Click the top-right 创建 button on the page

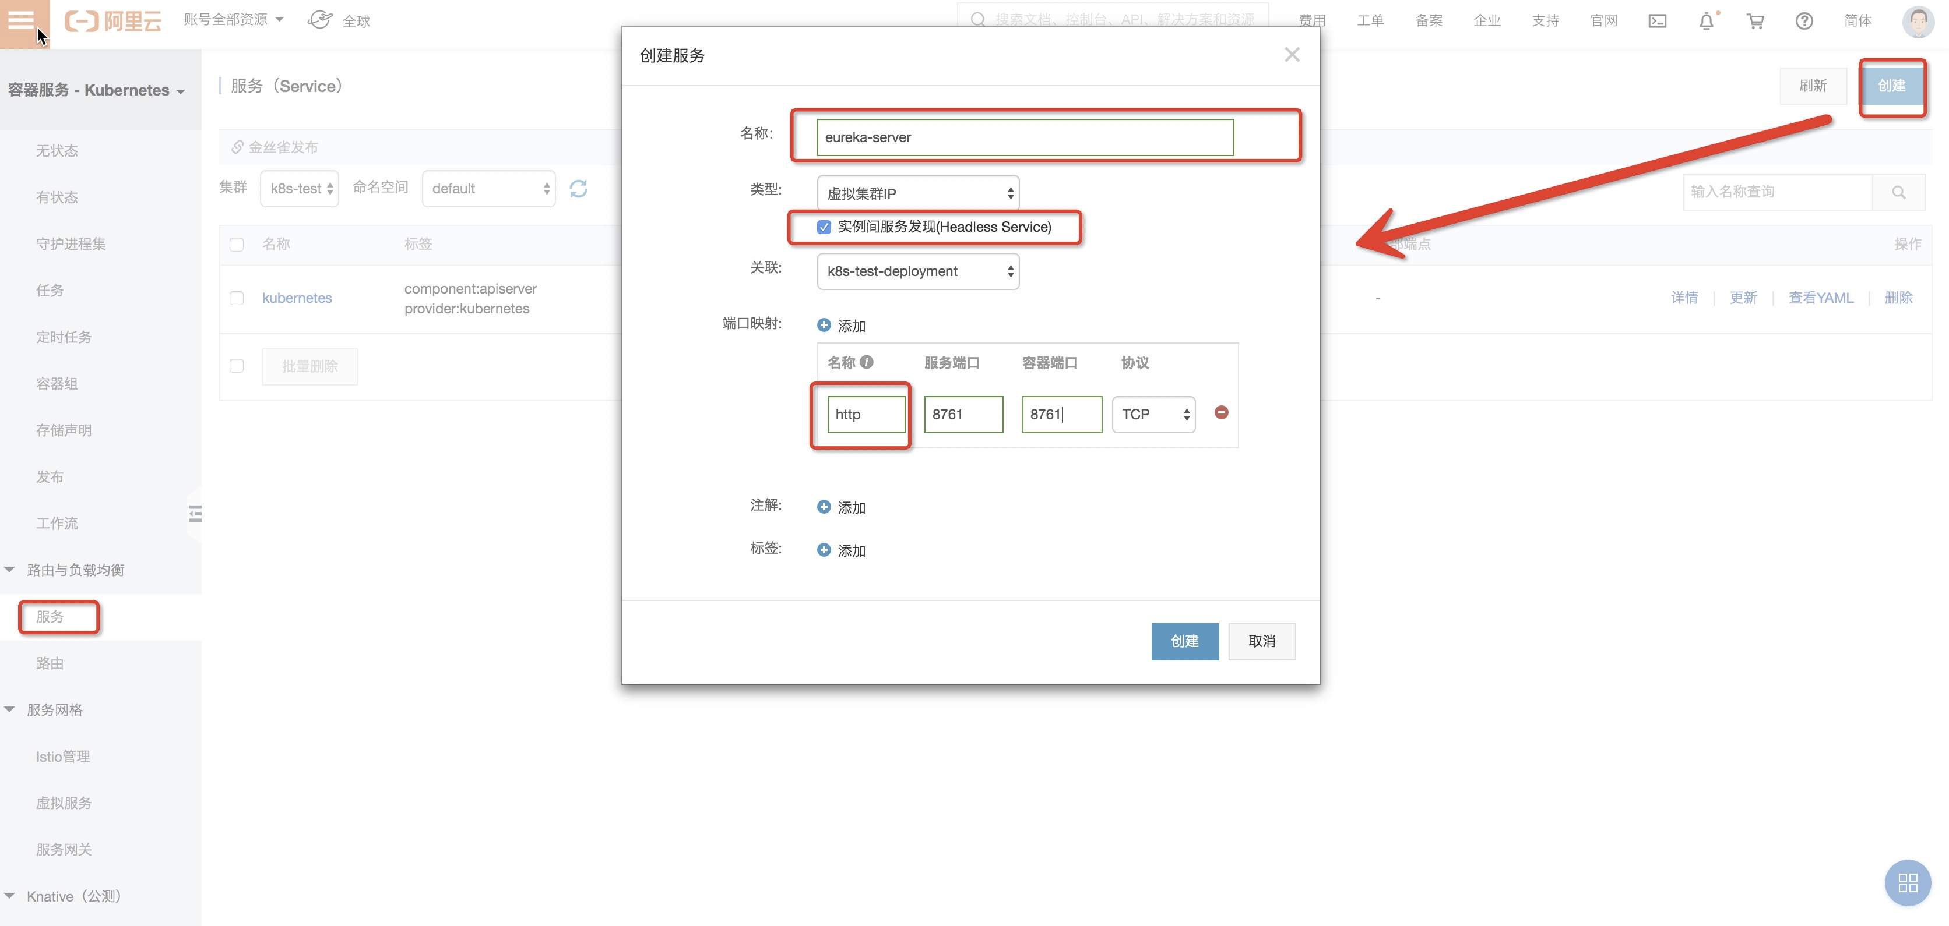[1891, 86]
